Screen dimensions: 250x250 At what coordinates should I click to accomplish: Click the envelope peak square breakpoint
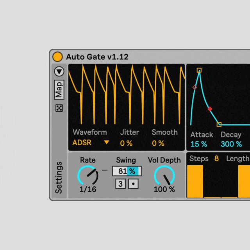pyautogui.click(x=199, y=70)
